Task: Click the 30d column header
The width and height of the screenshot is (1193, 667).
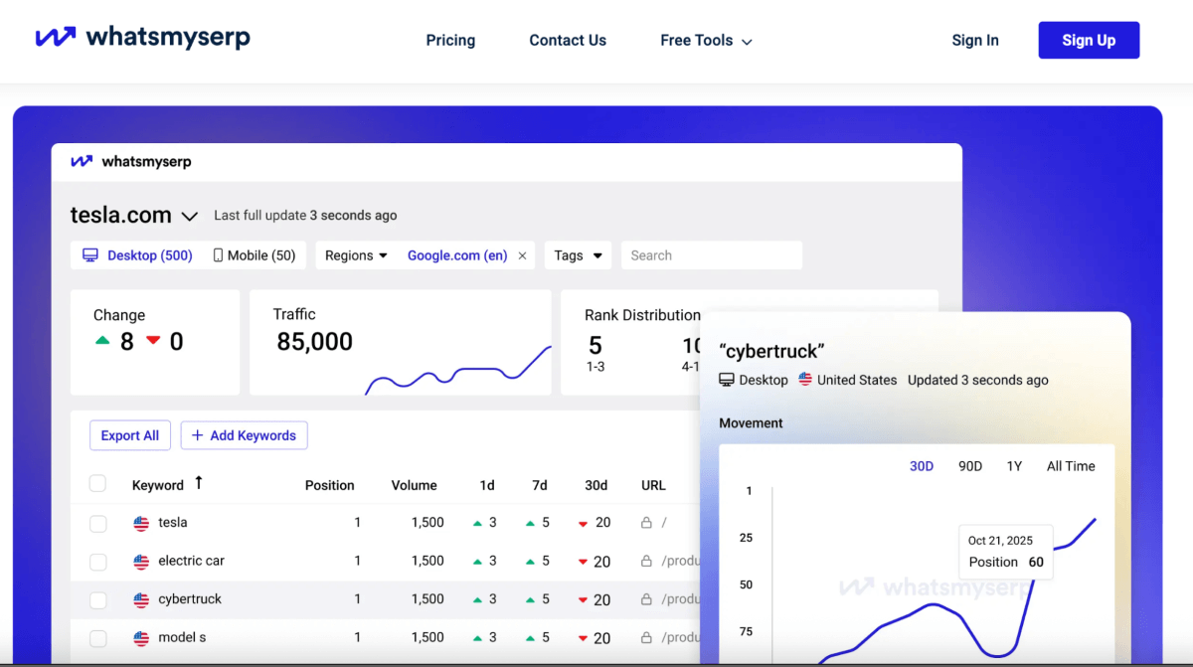Action: 596,485
